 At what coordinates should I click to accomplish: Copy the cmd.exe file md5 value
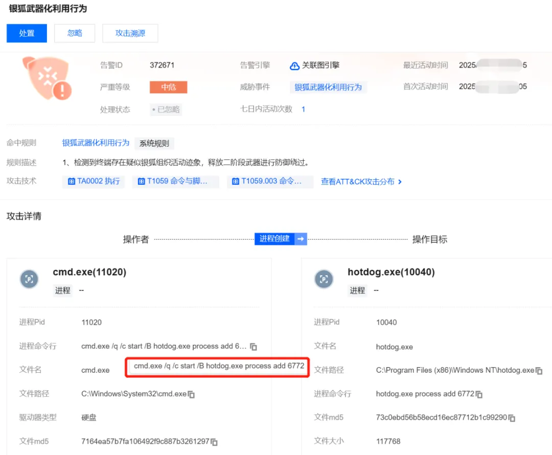[x=214, y=442]
